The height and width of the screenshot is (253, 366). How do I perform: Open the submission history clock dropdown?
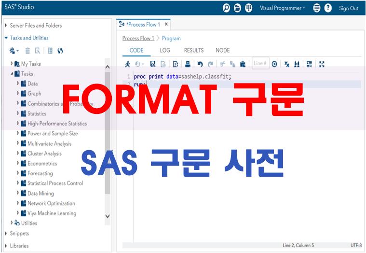point(139,64)
